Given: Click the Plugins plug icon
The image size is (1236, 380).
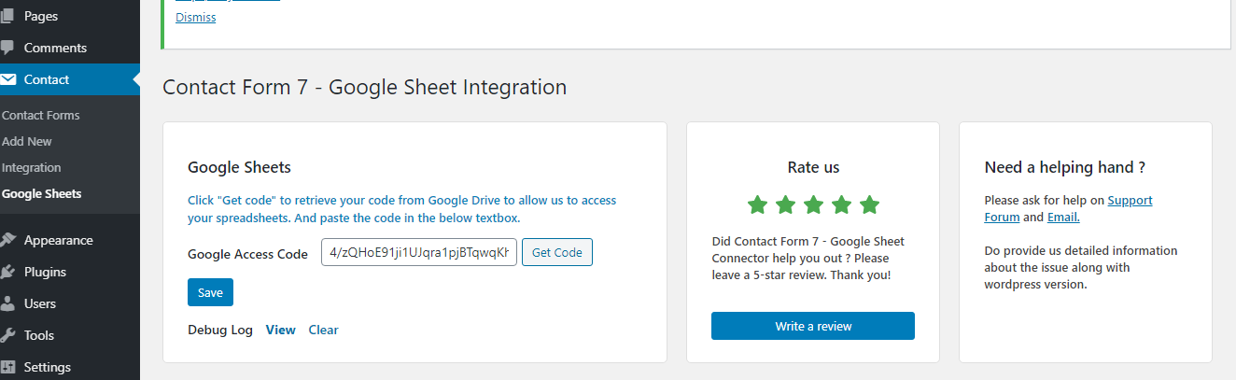Looking at the screenshot, I should pos(7,272).
